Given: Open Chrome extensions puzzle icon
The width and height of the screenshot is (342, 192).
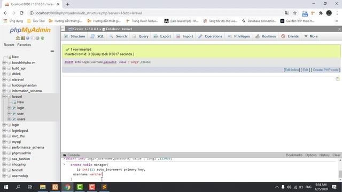Looking at the screenshot, I should (x=321, y=13).
